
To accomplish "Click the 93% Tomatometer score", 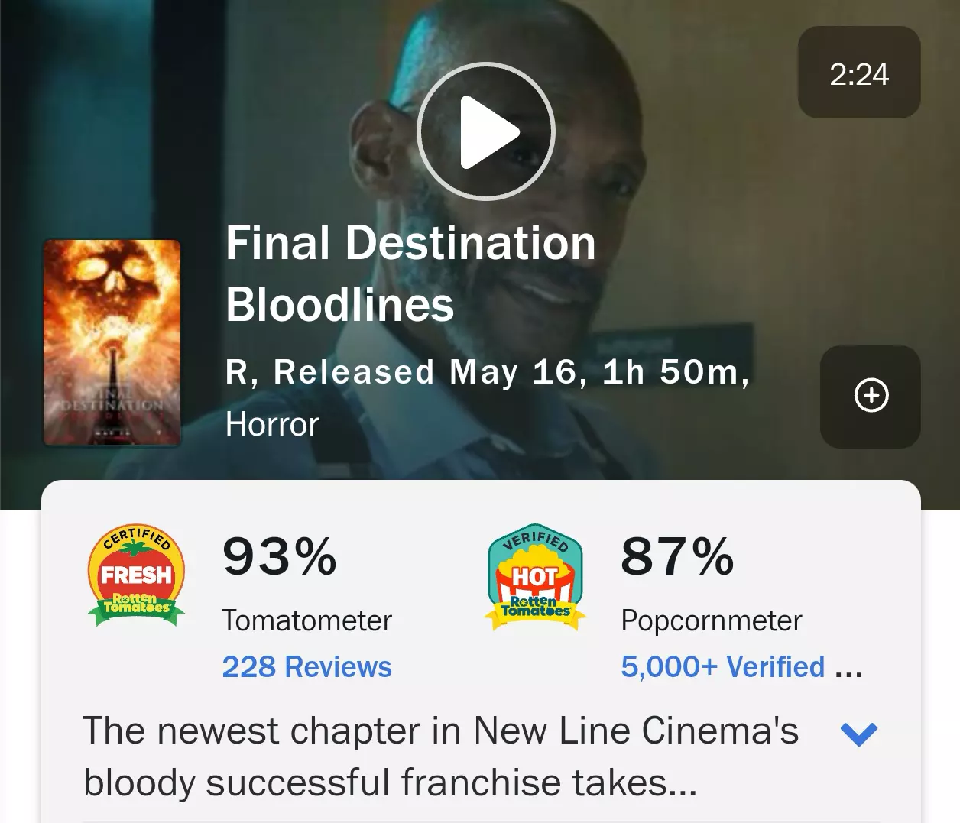I will click(x=279, y=556).
